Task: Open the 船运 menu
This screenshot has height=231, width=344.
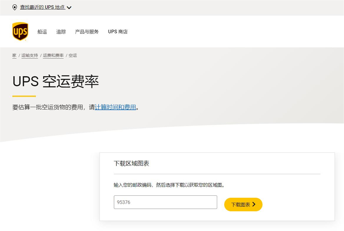Action: point(42,32)
